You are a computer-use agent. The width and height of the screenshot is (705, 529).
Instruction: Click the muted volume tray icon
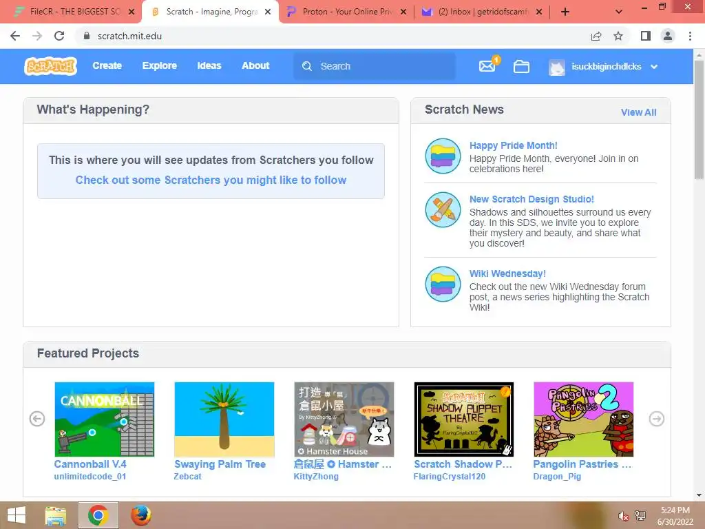point(623,516)
